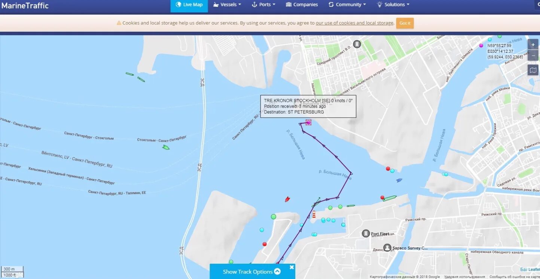
Task: Click the magenta marker near coordinates readout
Action: pos(481,46)
